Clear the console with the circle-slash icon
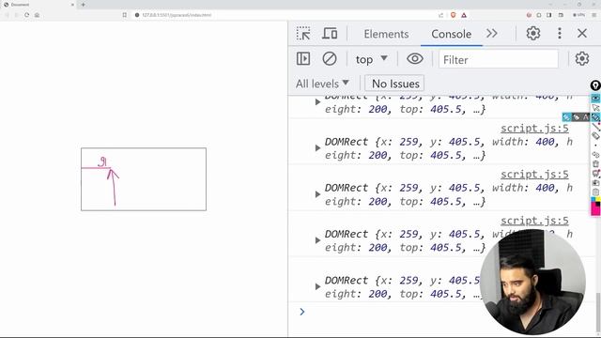 click(x=330, y=58)
